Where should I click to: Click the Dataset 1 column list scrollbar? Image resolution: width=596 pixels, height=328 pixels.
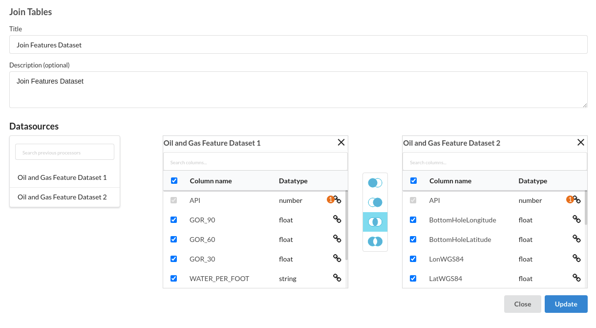click(346, 225)
